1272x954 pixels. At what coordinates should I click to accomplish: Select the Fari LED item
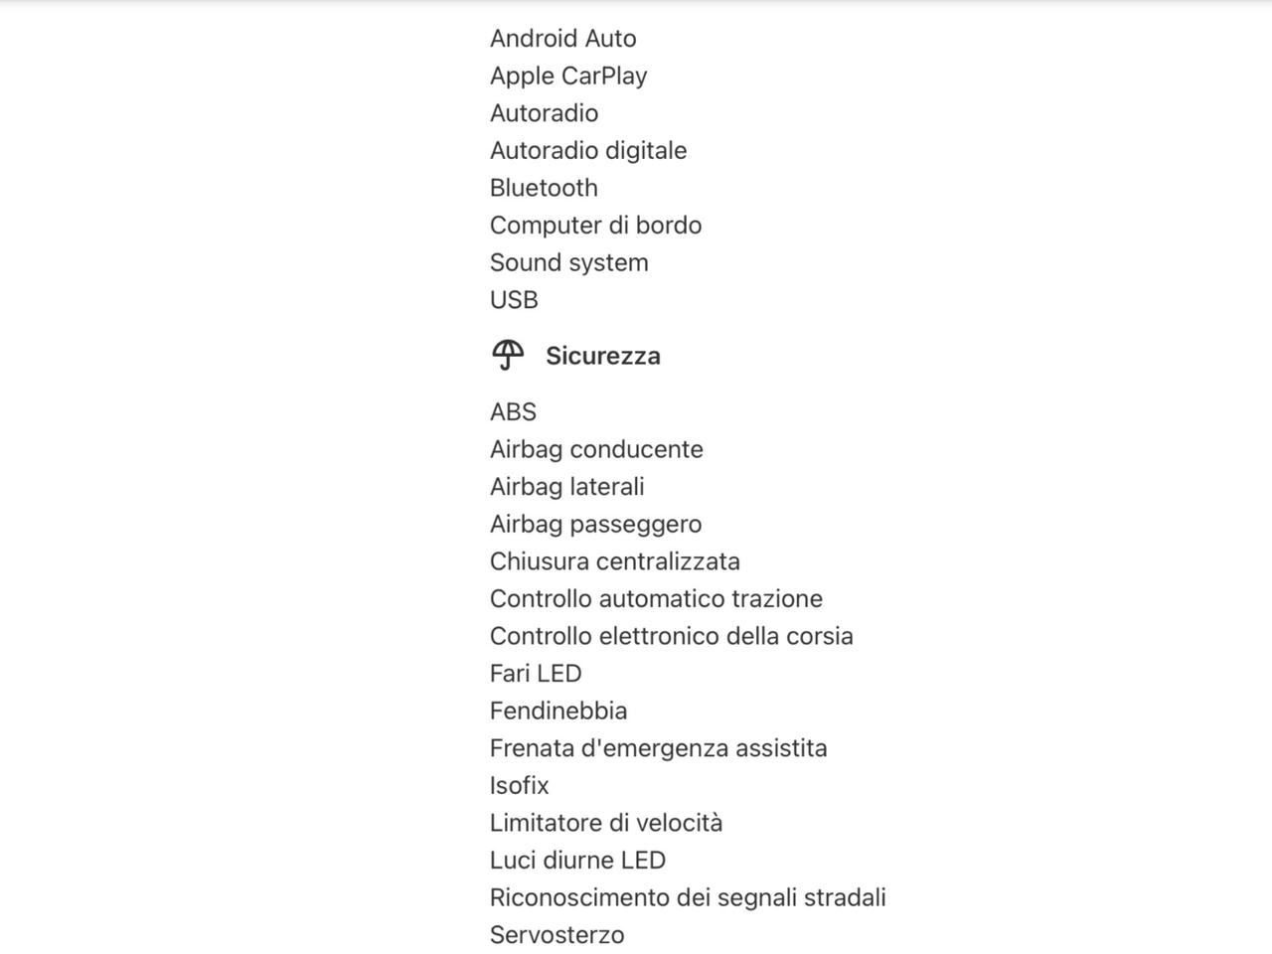[x=536, y=674]
